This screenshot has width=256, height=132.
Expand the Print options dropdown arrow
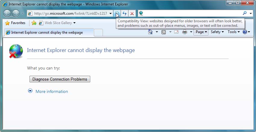pyautogui.click(x=191, y=32)
